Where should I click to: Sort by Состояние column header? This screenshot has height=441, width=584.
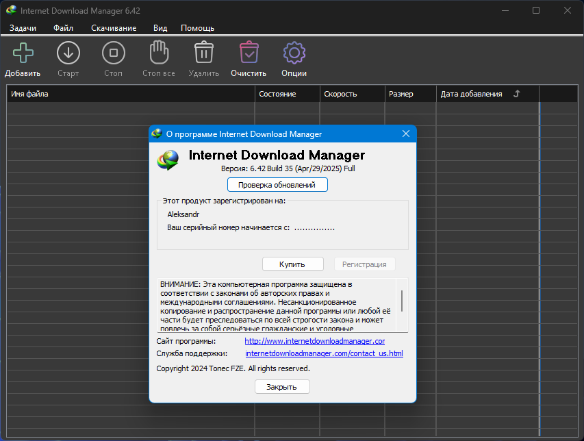point(287,94)
